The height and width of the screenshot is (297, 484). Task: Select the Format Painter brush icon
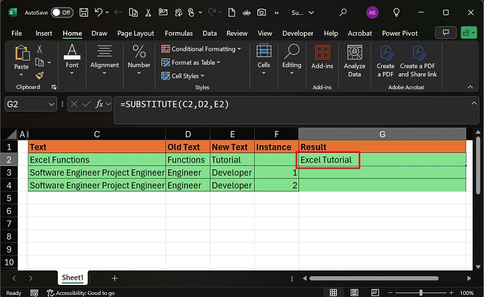click(x=39, y=75)
